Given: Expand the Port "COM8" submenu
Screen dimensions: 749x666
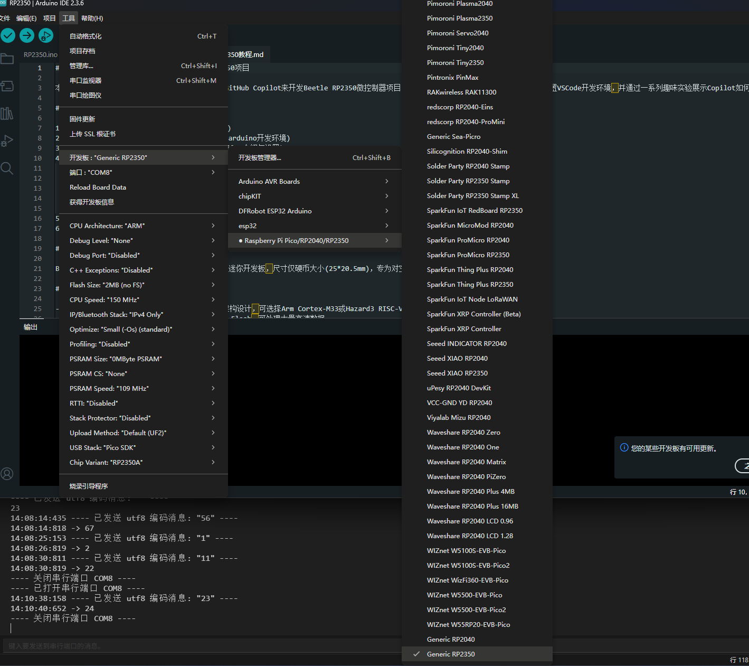Looking at the screenshot, I should click(x=144, y=172).
